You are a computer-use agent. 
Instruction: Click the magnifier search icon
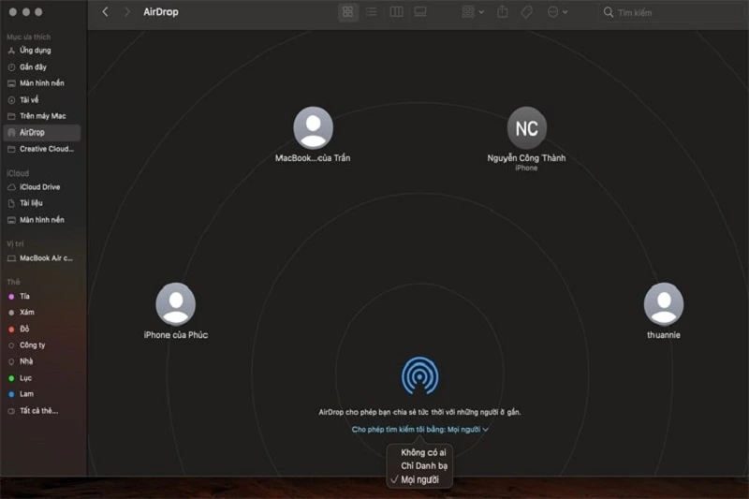[608, 12]
